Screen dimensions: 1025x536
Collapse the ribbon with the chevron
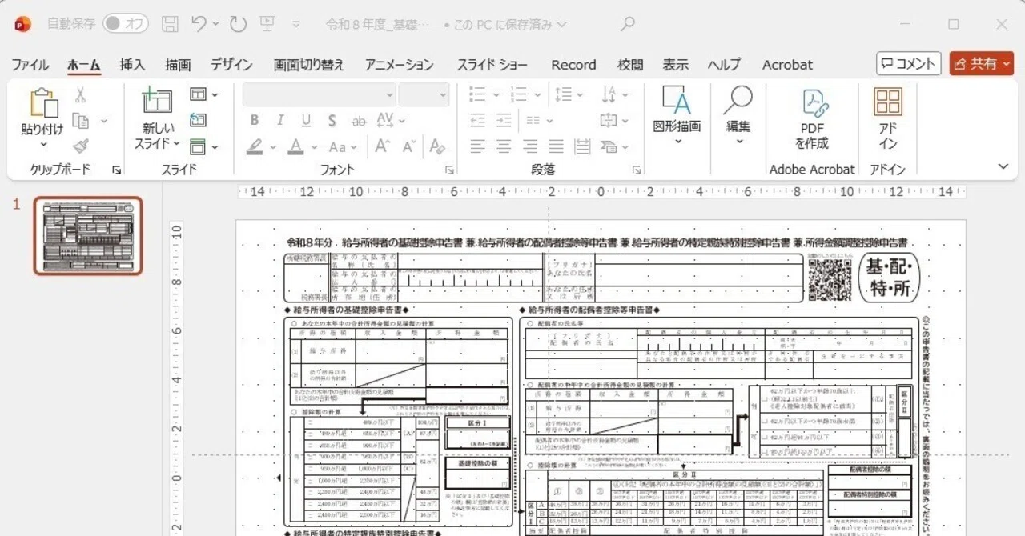click(1003, 166)
